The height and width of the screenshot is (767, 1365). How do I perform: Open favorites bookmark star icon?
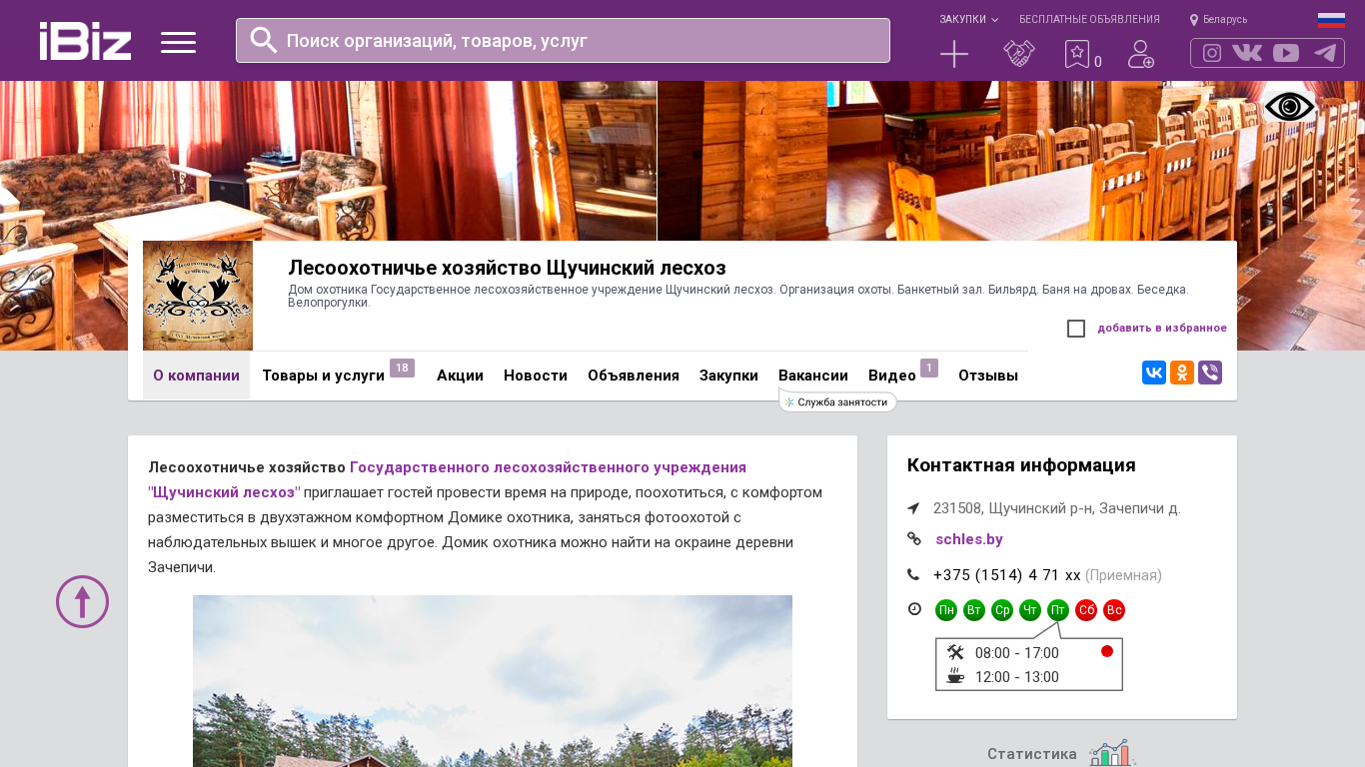(1077, 54)
